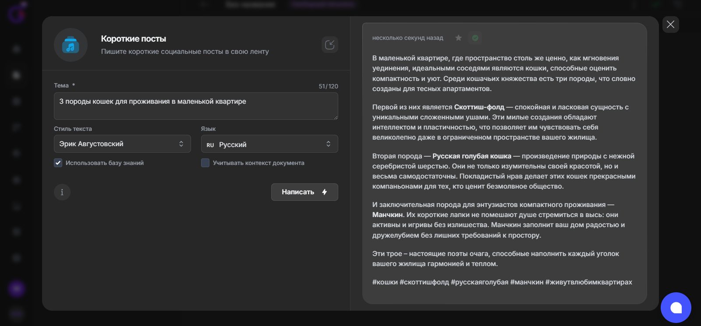Click the arrow-in-box icon in the header
Image resolution: width=701 pixels, height=326 pixels.
pyautogui.click(x=330, y=45)
